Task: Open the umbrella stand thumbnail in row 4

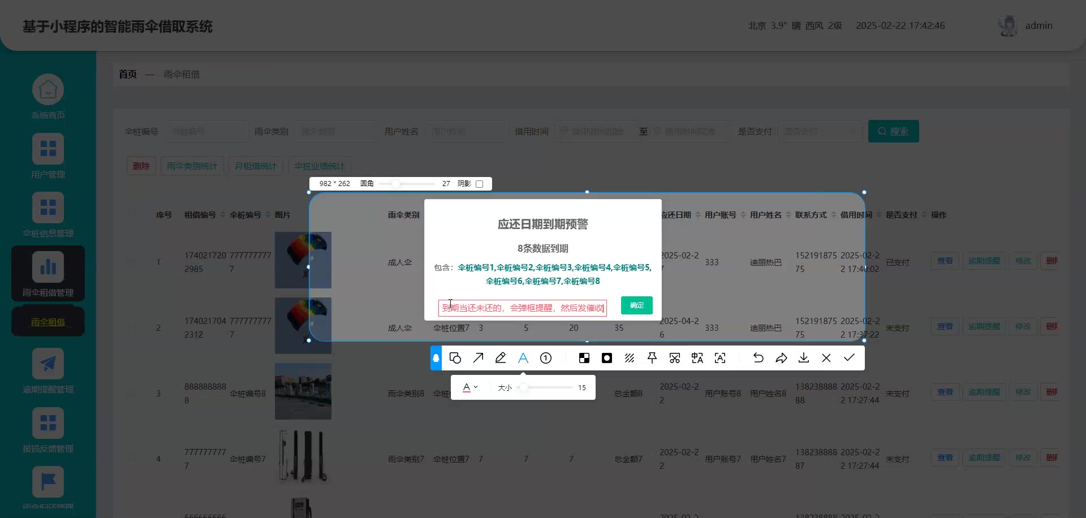Action: pos(303,457)
